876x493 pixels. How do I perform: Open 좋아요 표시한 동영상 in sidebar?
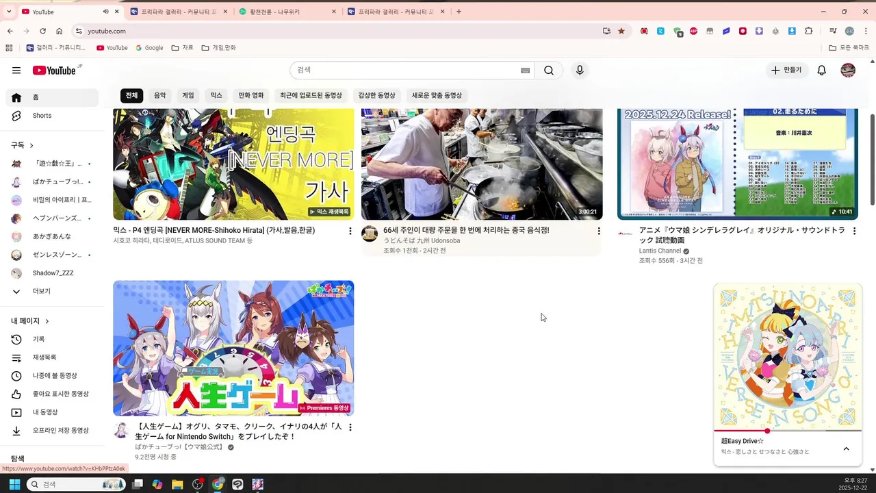pos(52,394)
